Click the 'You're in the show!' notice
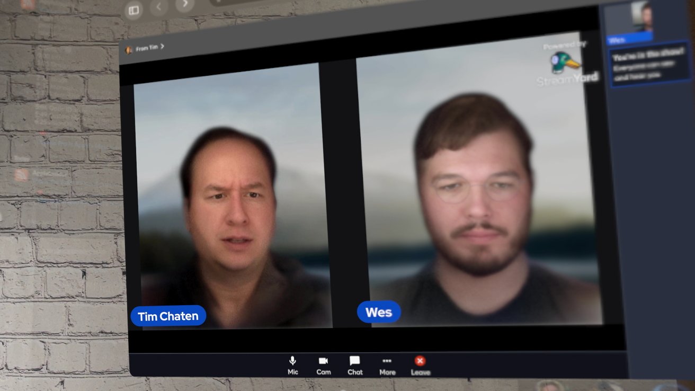This screenshot has width=695, height=391. point(650,64)
